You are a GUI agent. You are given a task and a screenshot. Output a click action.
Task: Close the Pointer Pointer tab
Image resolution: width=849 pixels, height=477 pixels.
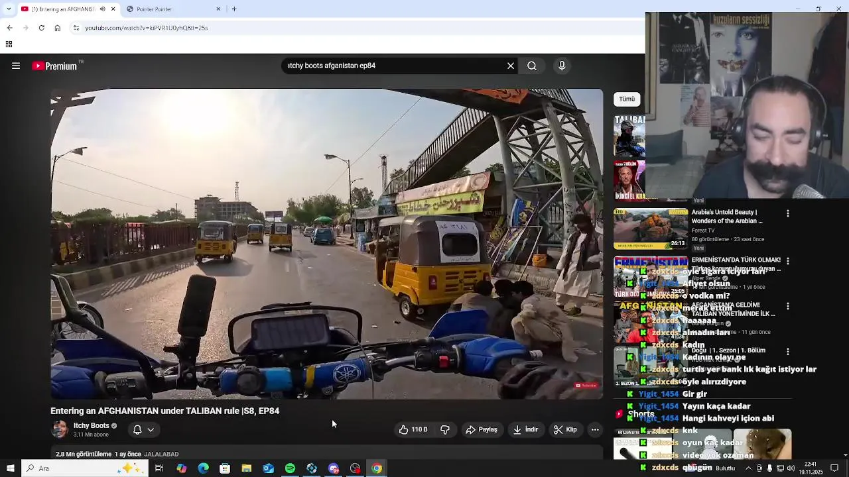click(x=218, y=9)
